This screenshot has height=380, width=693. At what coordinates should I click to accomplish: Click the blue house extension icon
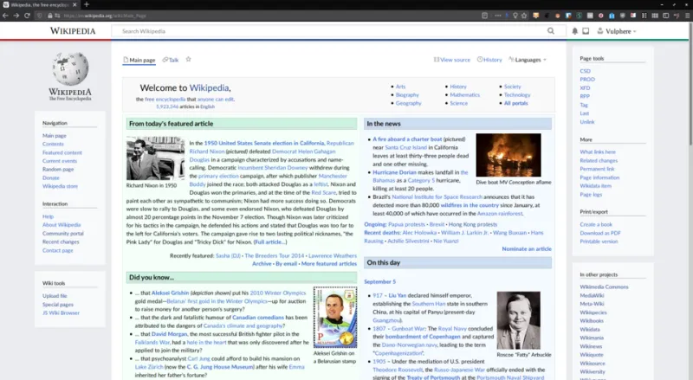[x=612, y=16]
